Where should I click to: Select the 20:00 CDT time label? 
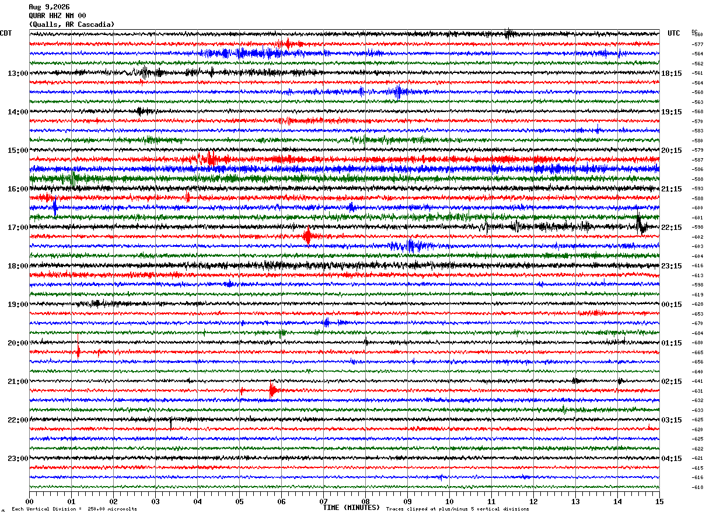(18, 343)
